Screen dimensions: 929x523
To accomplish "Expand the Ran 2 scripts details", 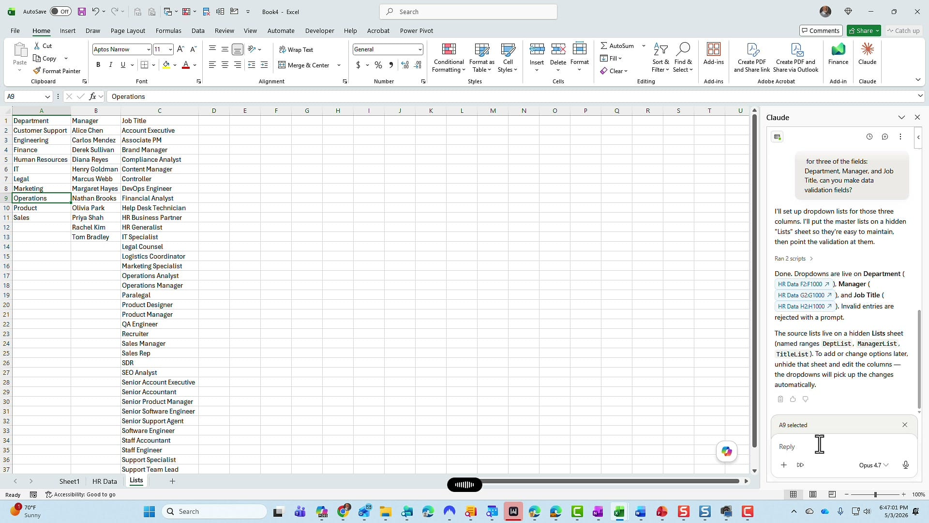I will click(794, 259).
